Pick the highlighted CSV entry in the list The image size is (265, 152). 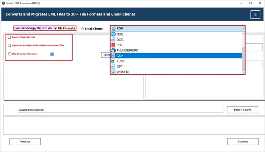click(x=176, y=56)
